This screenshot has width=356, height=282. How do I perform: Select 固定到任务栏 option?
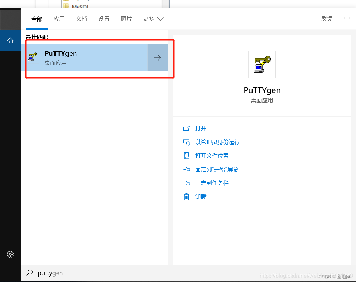pos(212,183)
